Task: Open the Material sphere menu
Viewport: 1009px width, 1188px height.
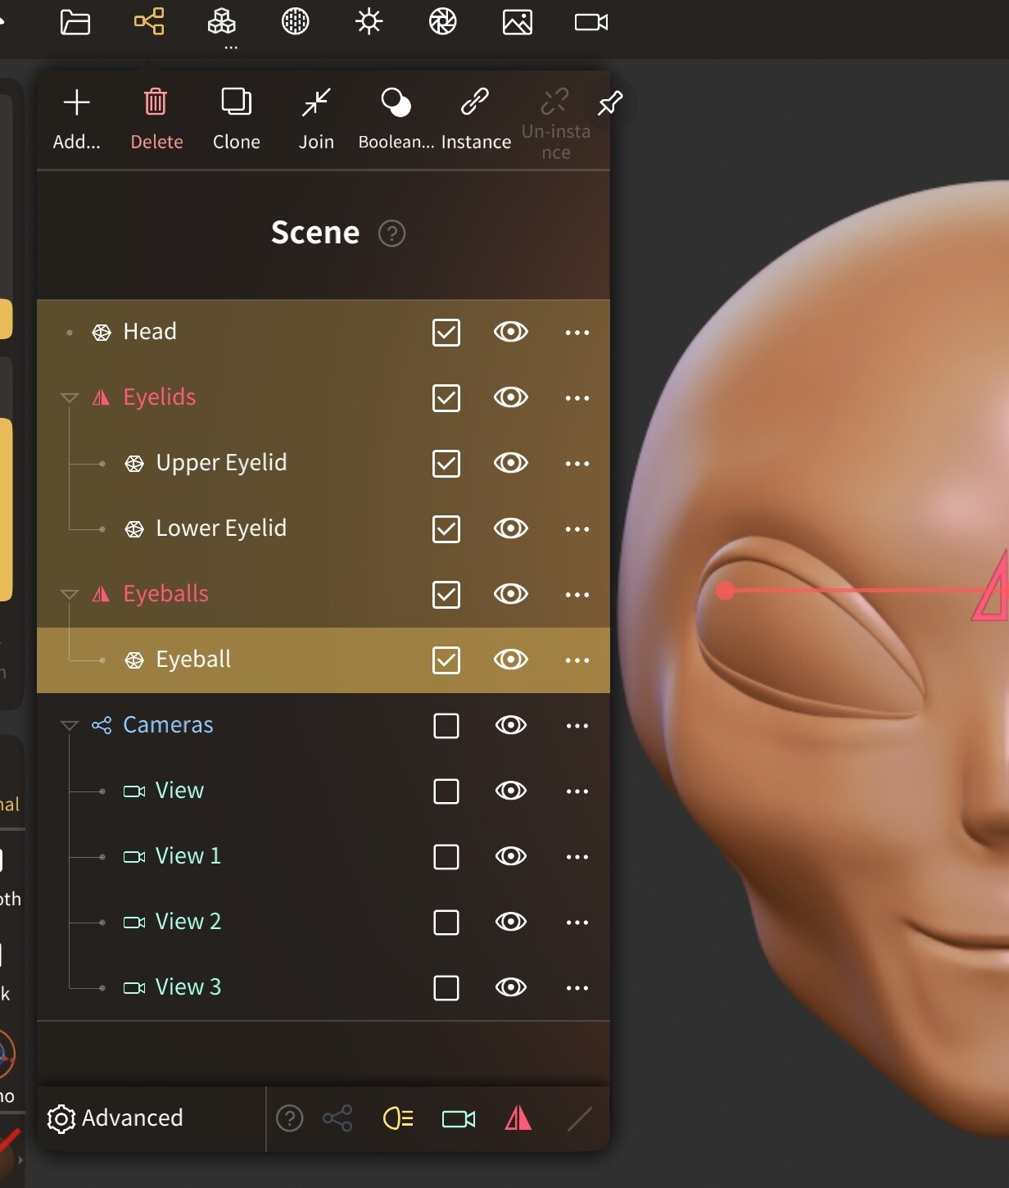Action: [296, 22]
